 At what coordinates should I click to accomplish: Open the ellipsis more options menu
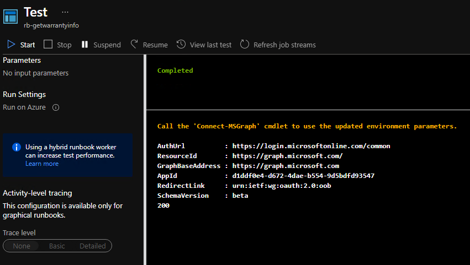tap(65, 12)
